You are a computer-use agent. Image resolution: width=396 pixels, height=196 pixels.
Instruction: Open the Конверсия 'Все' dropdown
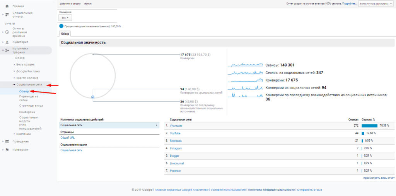pyautogui.click(x=65, y=18)
